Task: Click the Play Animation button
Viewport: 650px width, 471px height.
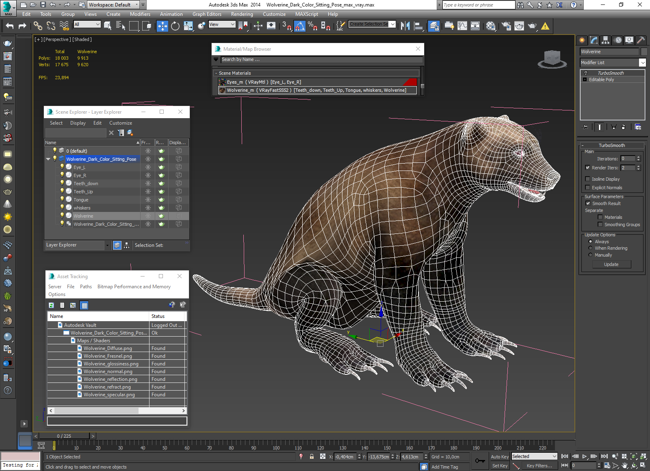Action: click(585, 456)
